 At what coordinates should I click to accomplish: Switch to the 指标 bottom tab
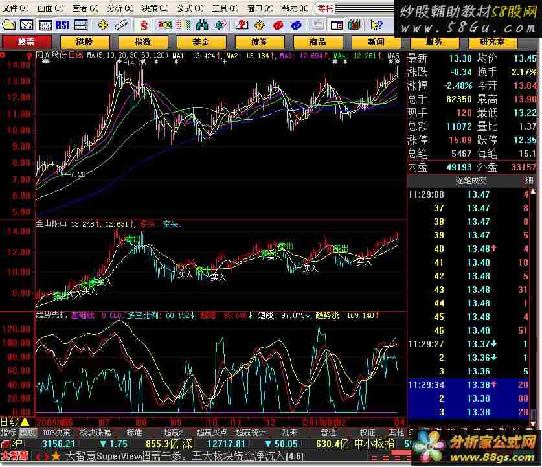point(8,432)
